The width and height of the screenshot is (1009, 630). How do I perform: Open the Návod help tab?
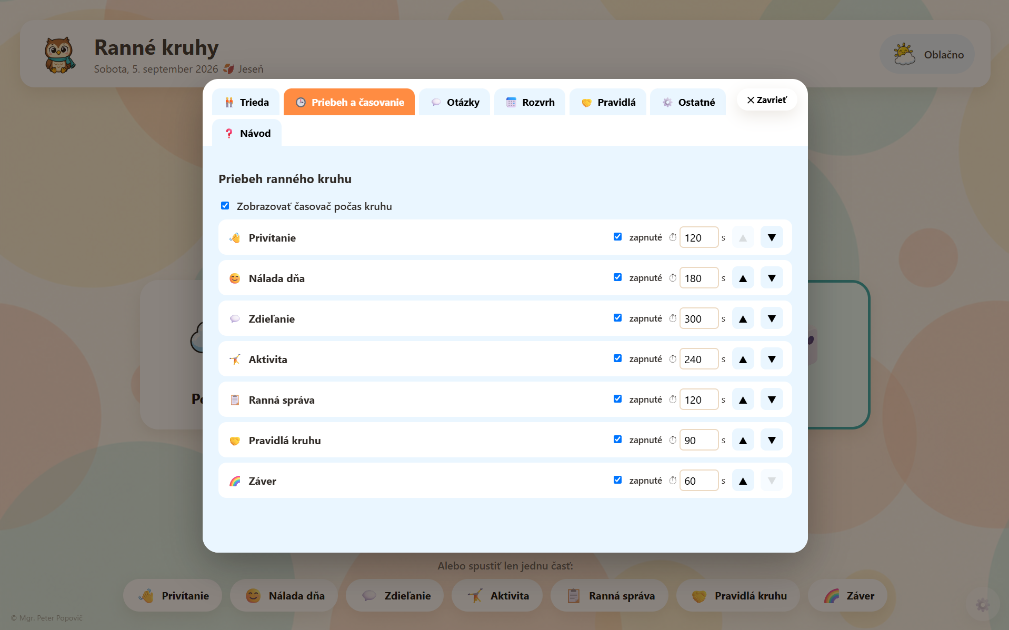pyautogui.click(x=247, y=133)
